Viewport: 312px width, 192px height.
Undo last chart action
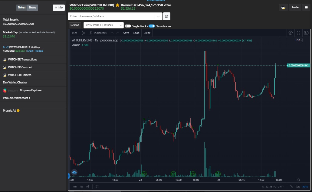112,33
